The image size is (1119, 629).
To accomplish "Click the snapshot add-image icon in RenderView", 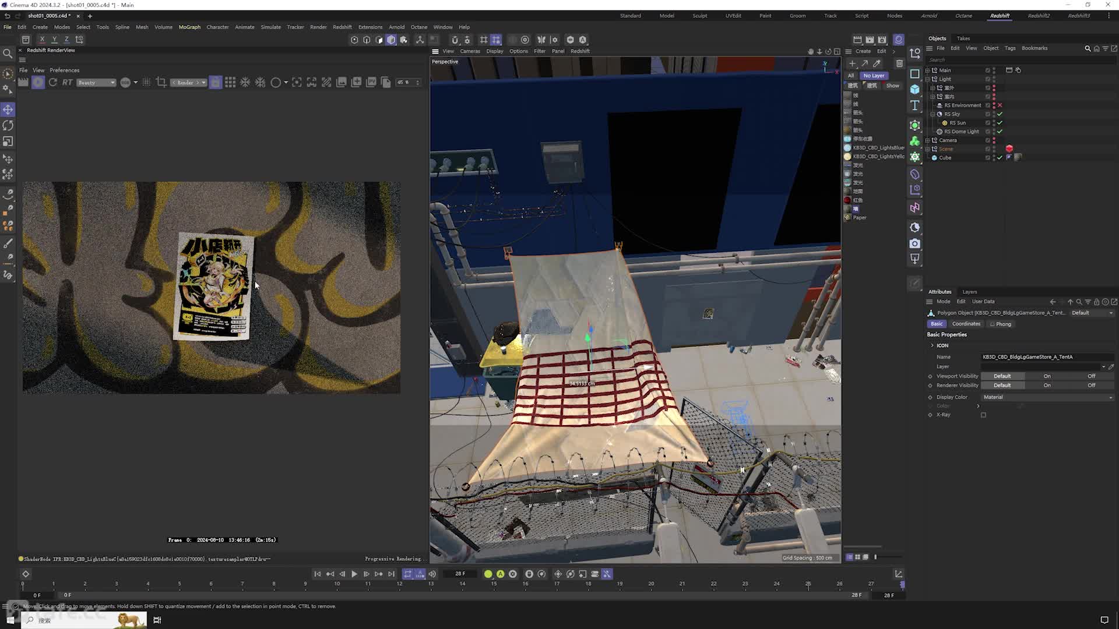I will (x=356, y=82).
